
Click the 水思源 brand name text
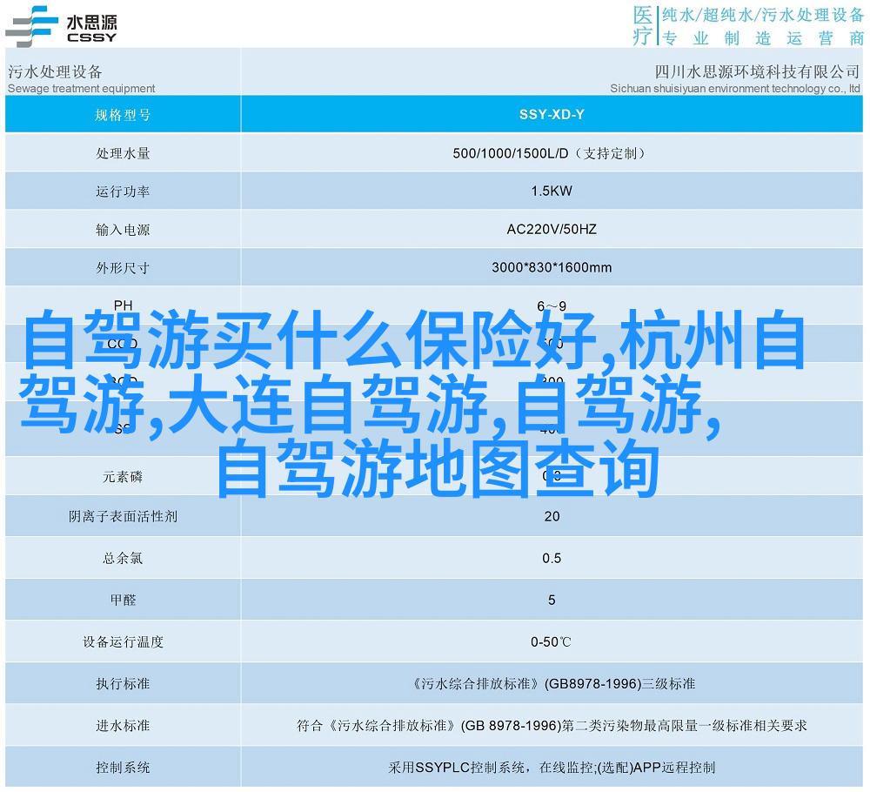[x=91, y=23]
